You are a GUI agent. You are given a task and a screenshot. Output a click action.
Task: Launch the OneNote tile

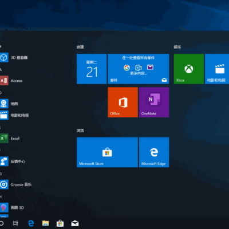click(154, 102)
